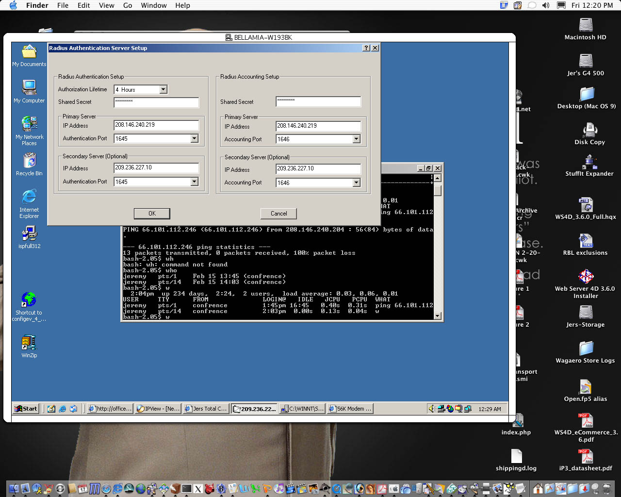Image resolution: width=621 pixels, height=497 pixels.
Task: Expand the primary Accounting Port dropdown
Action: (x=356, y=139)
